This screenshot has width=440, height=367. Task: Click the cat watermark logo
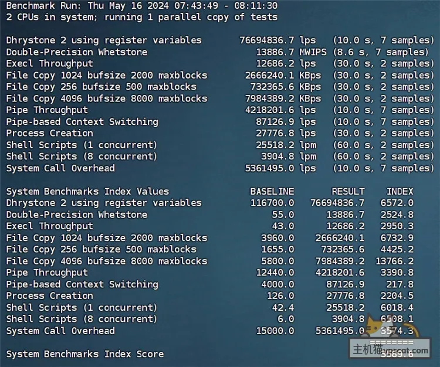click(x=375, y=329)
